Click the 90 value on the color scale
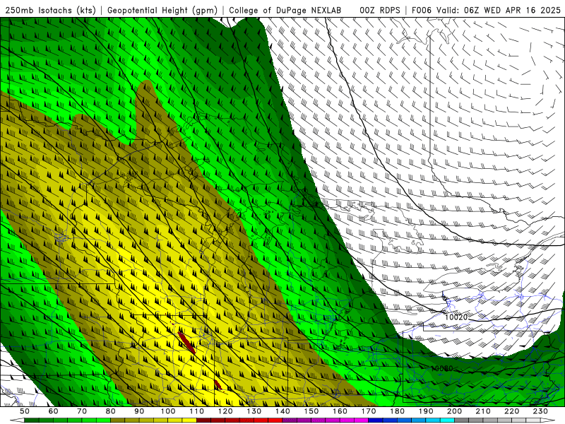Viewport: 565px width, 424px height. pyautogui.click(x=139, y=411)
